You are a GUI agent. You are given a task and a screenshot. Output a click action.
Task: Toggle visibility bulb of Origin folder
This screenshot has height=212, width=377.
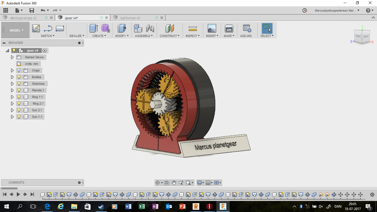tap(19, 70)
